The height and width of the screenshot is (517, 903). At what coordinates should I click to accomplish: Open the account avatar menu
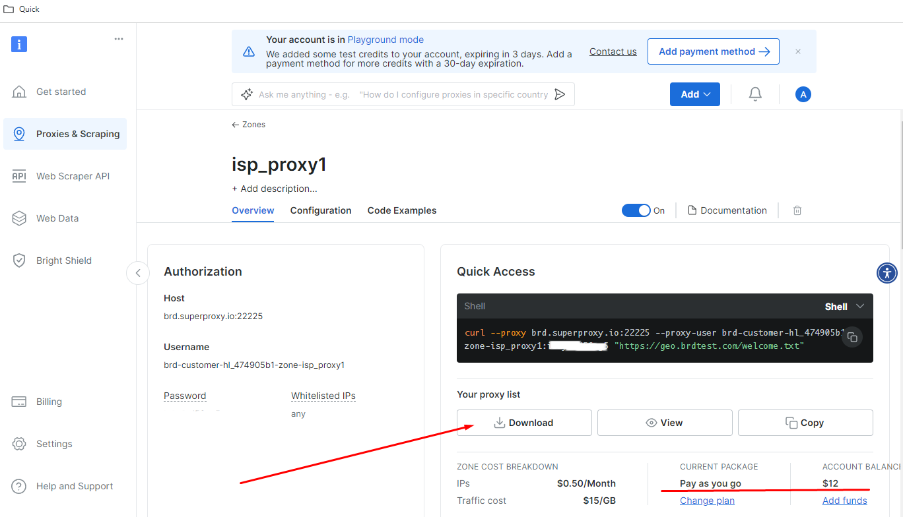pos(803,94)
